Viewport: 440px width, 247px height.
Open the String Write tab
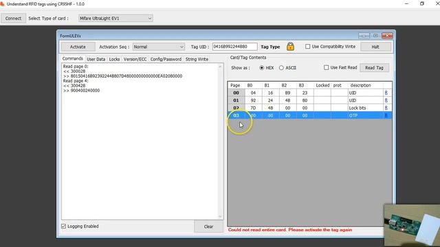[x=197, y=59]
